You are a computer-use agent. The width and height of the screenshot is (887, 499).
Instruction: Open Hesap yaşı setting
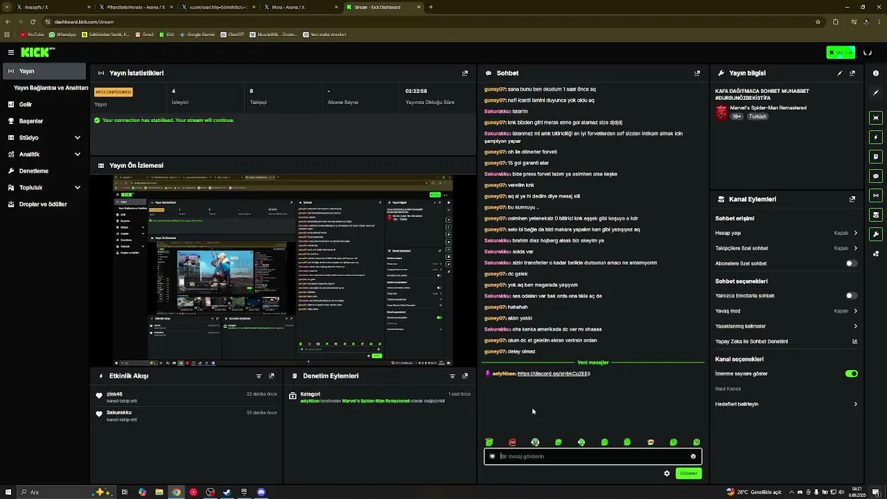point(786,233)
